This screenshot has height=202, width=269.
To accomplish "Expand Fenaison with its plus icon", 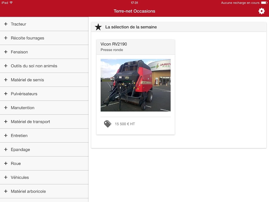I will pos(6,52).
